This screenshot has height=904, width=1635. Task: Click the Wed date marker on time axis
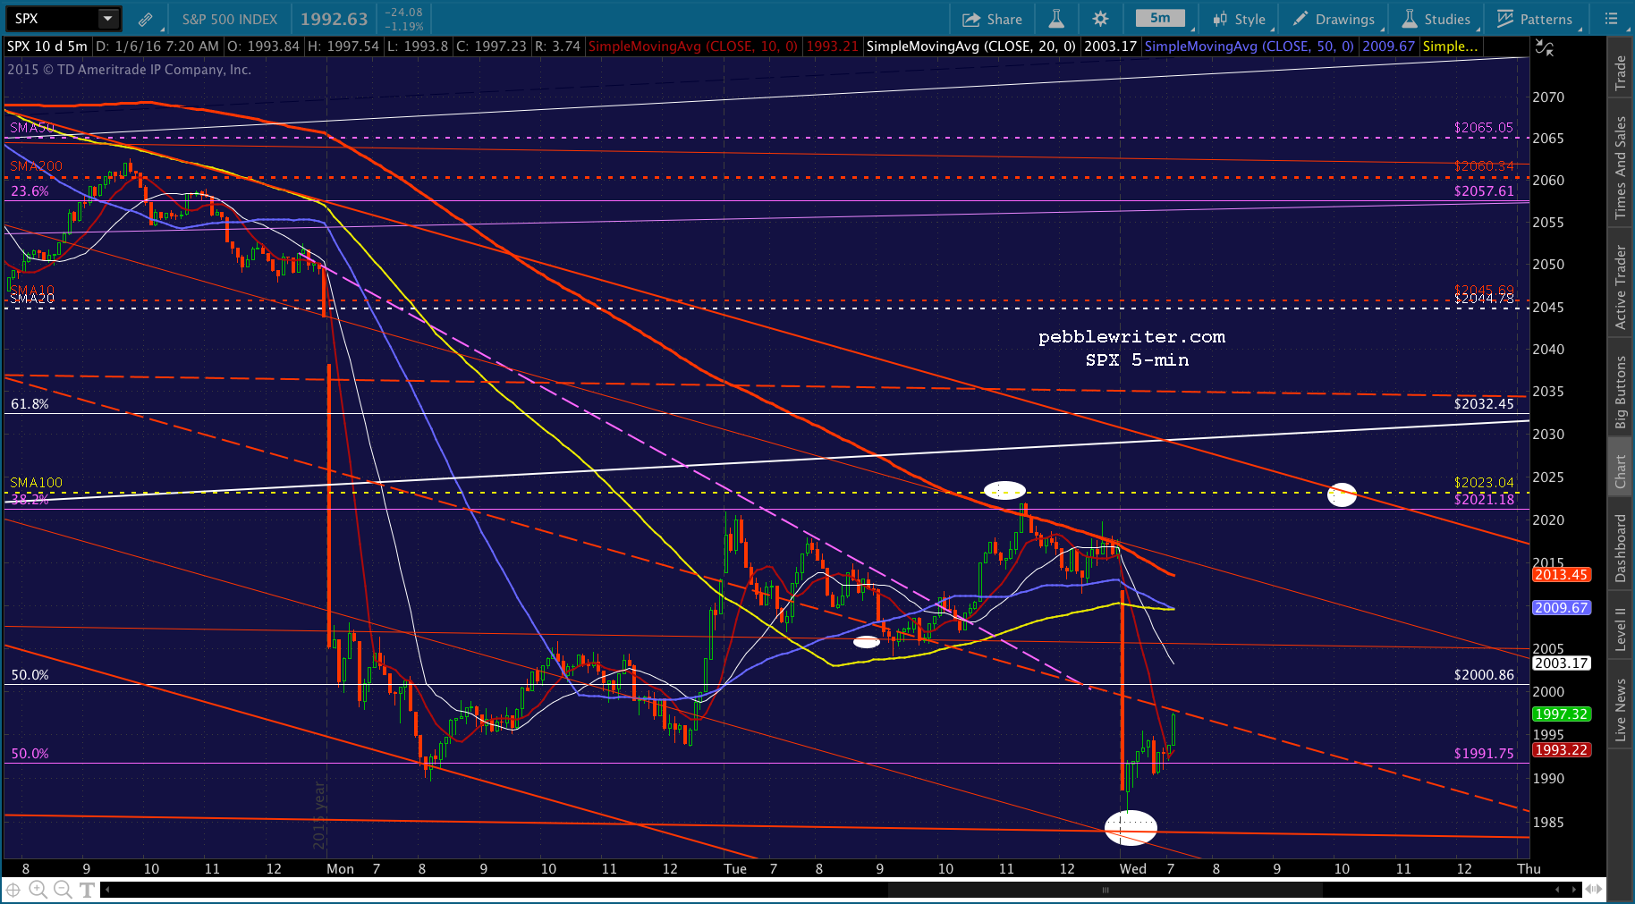pyautogui.click(x=1132, y=869)
